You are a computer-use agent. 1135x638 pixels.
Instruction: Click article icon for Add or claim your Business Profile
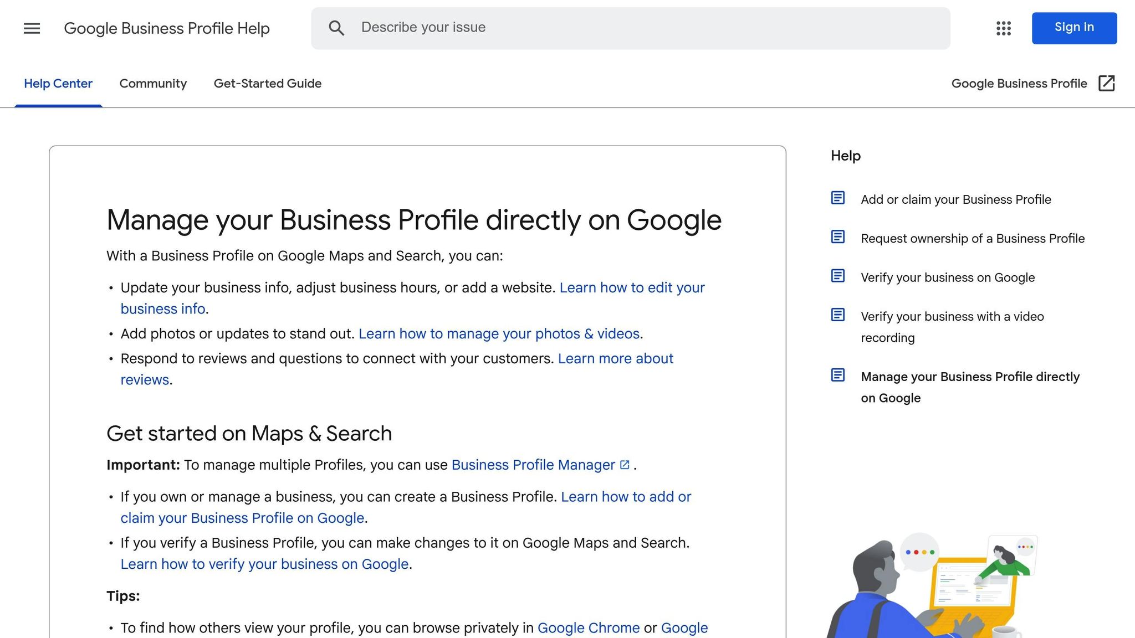pyautogui.click(x=838, y=198)
